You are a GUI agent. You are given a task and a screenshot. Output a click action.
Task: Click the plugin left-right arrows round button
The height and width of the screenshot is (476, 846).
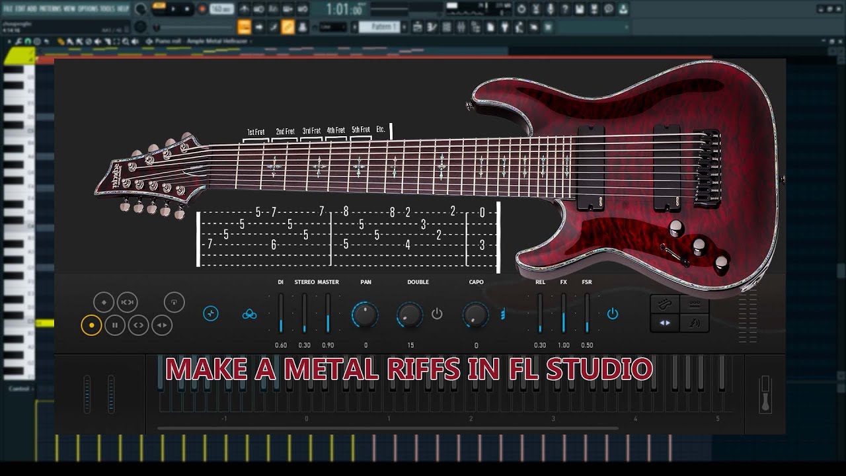click(162, 325)
